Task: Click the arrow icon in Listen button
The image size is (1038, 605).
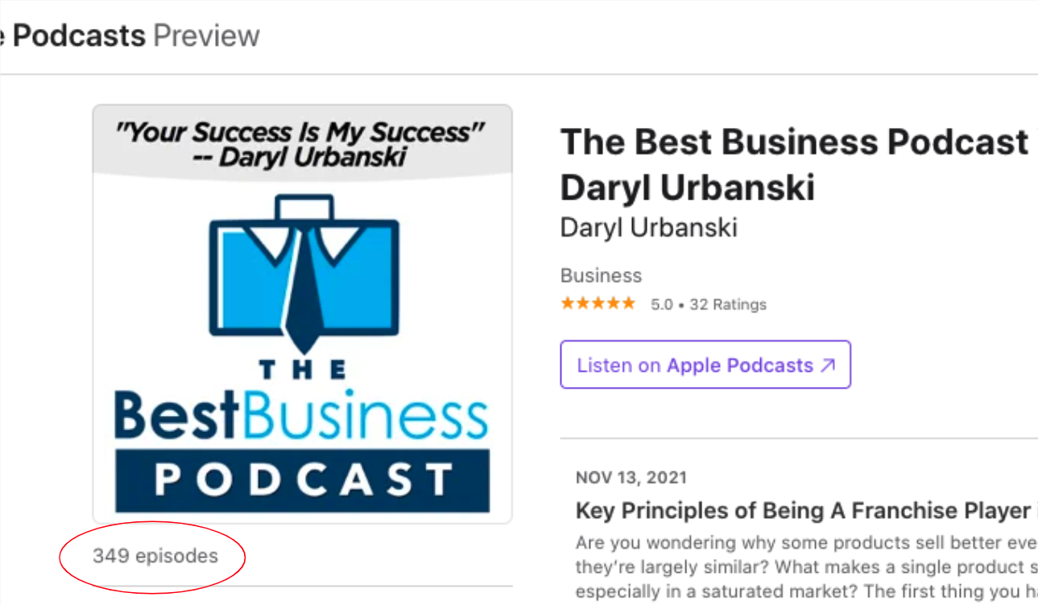Action: pos(828,365)
